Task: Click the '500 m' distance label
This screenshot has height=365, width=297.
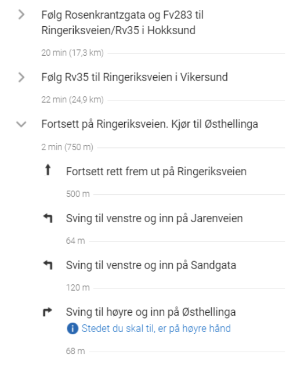Action: 78,194
